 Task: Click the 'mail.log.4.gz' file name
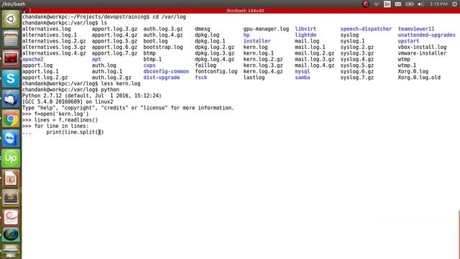point(315,65)
